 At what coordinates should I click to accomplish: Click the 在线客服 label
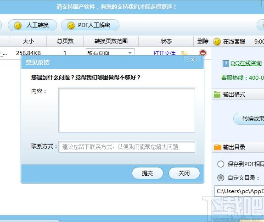234,42
